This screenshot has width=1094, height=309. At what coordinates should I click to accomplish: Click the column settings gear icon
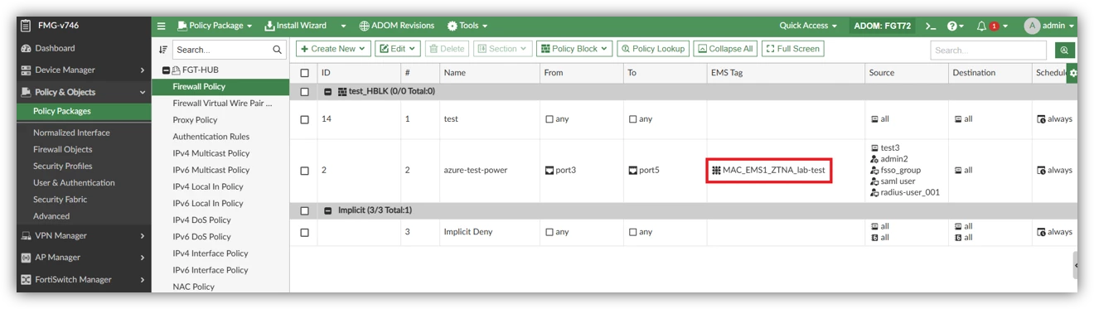[x=1073, y=73]
